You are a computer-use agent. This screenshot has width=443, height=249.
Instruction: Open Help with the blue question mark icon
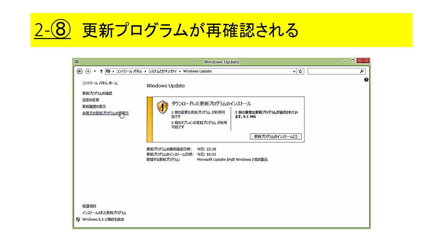pos(367,80)
